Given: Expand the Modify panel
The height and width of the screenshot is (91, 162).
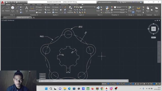Looking at the screenshot, I should coord(55,15).
